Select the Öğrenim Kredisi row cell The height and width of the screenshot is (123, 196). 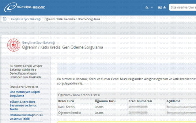click(x=70, y=113)
